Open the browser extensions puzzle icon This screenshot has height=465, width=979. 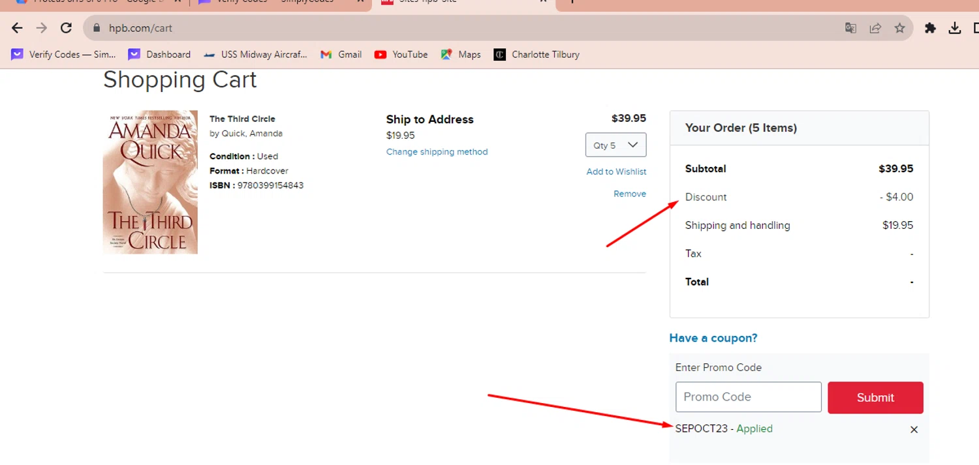[x=930, y=28]
